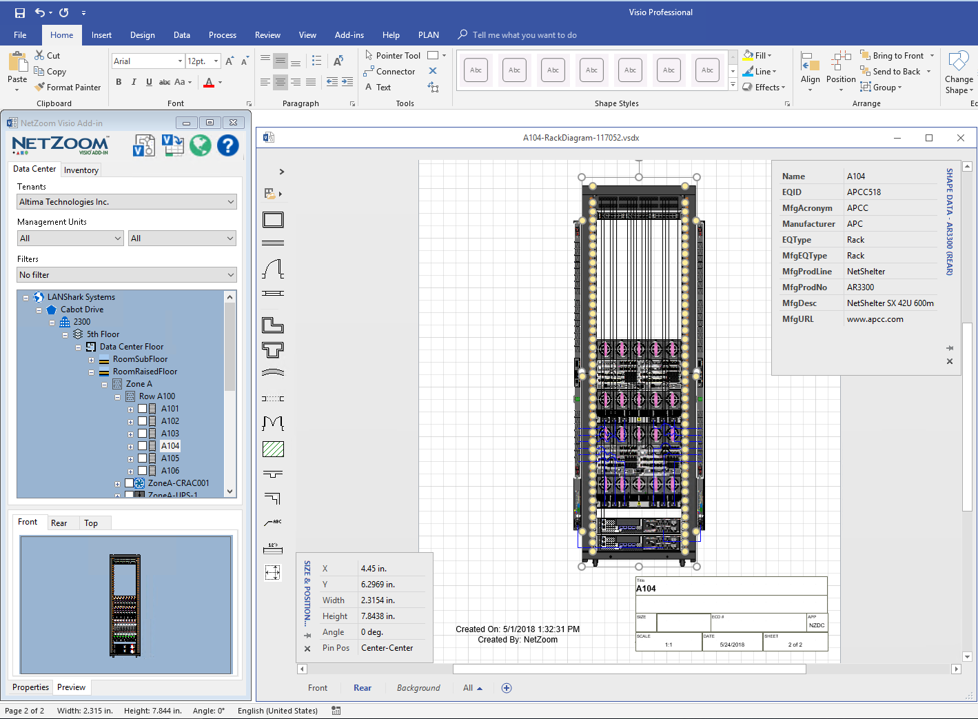Check the A101 rack checkbox

pos(142,409)
